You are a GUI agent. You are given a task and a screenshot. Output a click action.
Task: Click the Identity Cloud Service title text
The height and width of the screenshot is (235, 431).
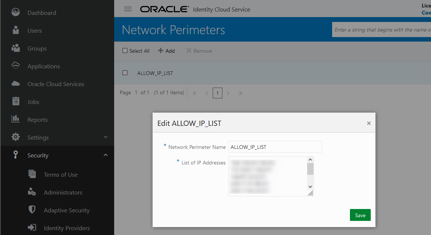click(222, 9)
